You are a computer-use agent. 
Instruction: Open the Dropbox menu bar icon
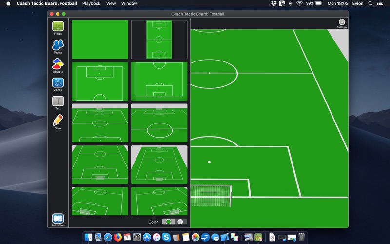coord(273,3)
